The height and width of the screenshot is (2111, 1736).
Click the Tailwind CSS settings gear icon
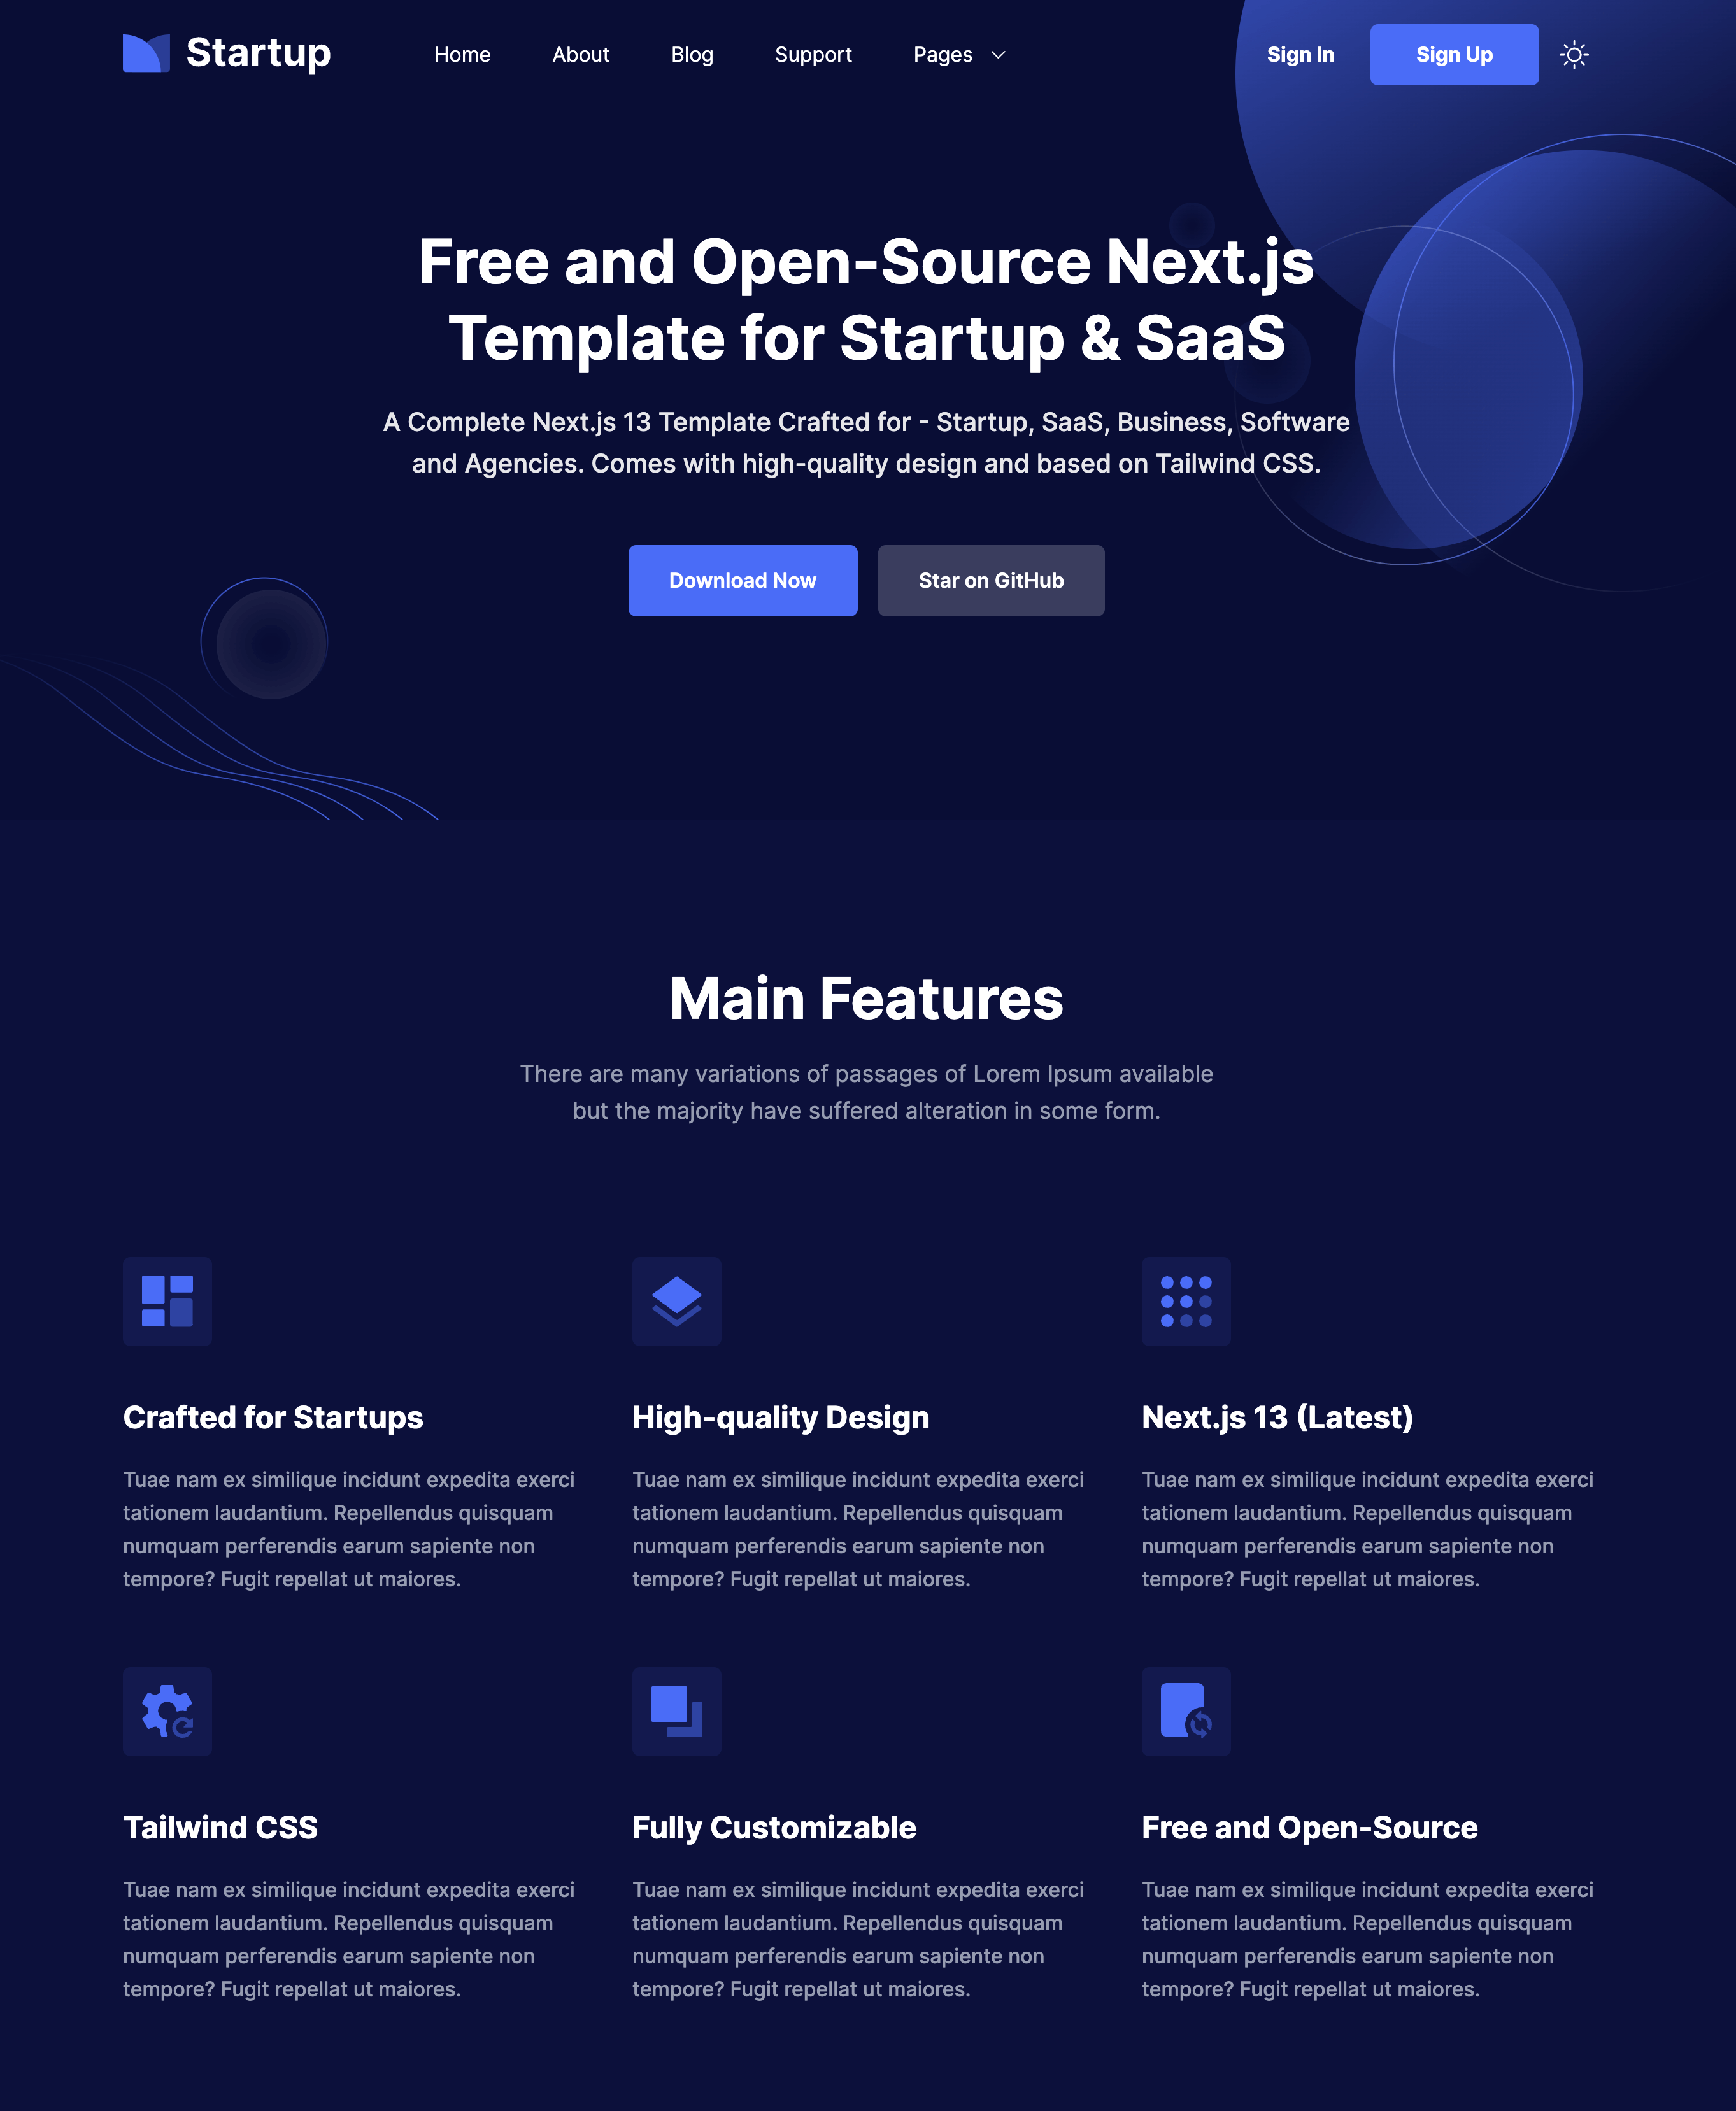(x=167, y=1709)
